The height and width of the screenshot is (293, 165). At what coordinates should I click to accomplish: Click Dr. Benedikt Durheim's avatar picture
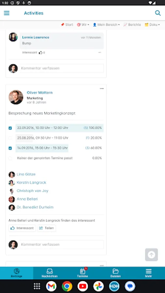pos(12,207)
